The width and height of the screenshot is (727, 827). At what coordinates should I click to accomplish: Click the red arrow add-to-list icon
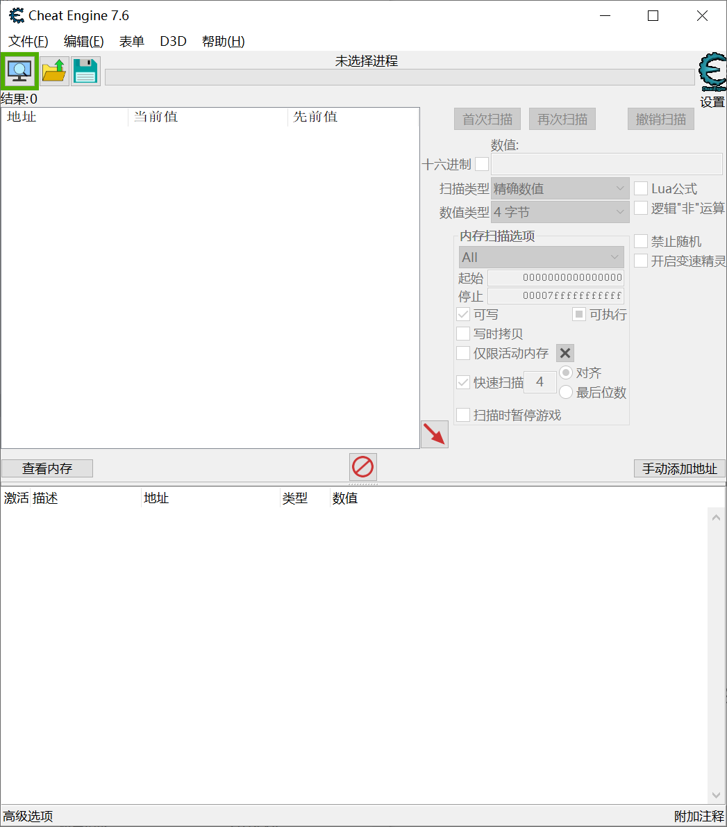click(435, 434)
